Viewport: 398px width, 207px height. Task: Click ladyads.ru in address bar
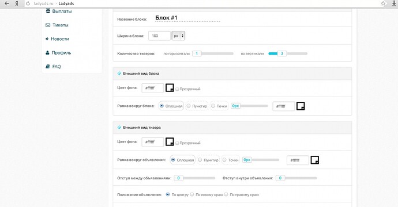pyautogui.click(x=43, y=3)
